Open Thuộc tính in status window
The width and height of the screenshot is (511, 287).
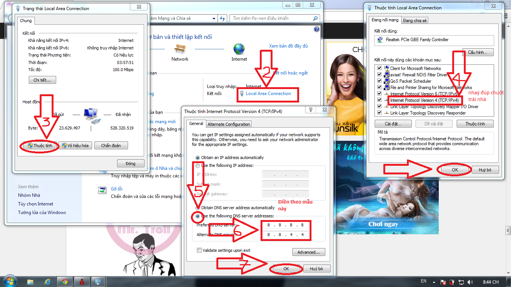[x=40, y=146]
